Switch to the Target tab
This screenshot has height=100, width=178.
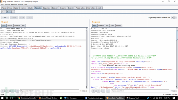(x=4, y=8)
